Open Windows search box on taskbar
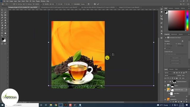The image size is (190, 107). pos(22,105)
